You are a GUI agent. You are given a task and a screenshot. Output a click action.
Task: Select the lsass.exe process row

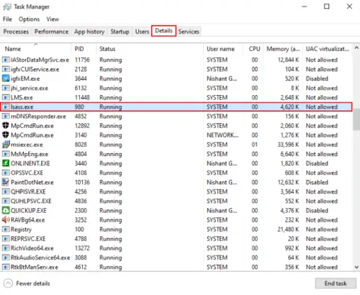coord(176,106)
